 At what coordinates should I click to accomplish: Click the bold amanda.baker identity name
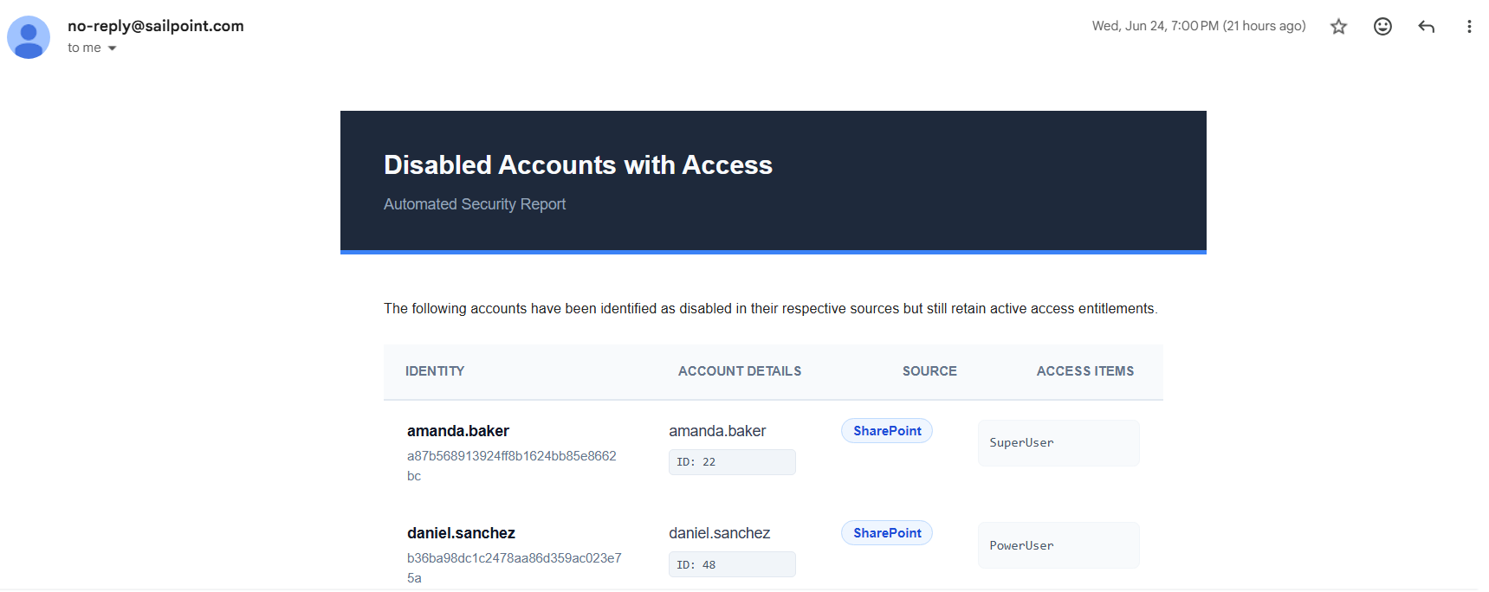(458, 431)
